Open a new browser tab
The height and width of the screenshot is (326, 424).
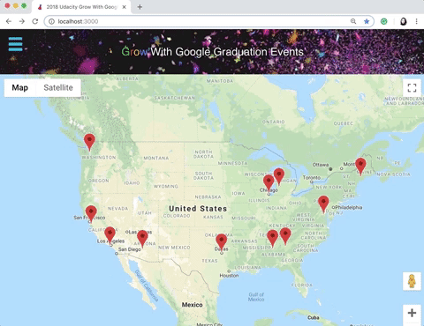coord(140,7)
